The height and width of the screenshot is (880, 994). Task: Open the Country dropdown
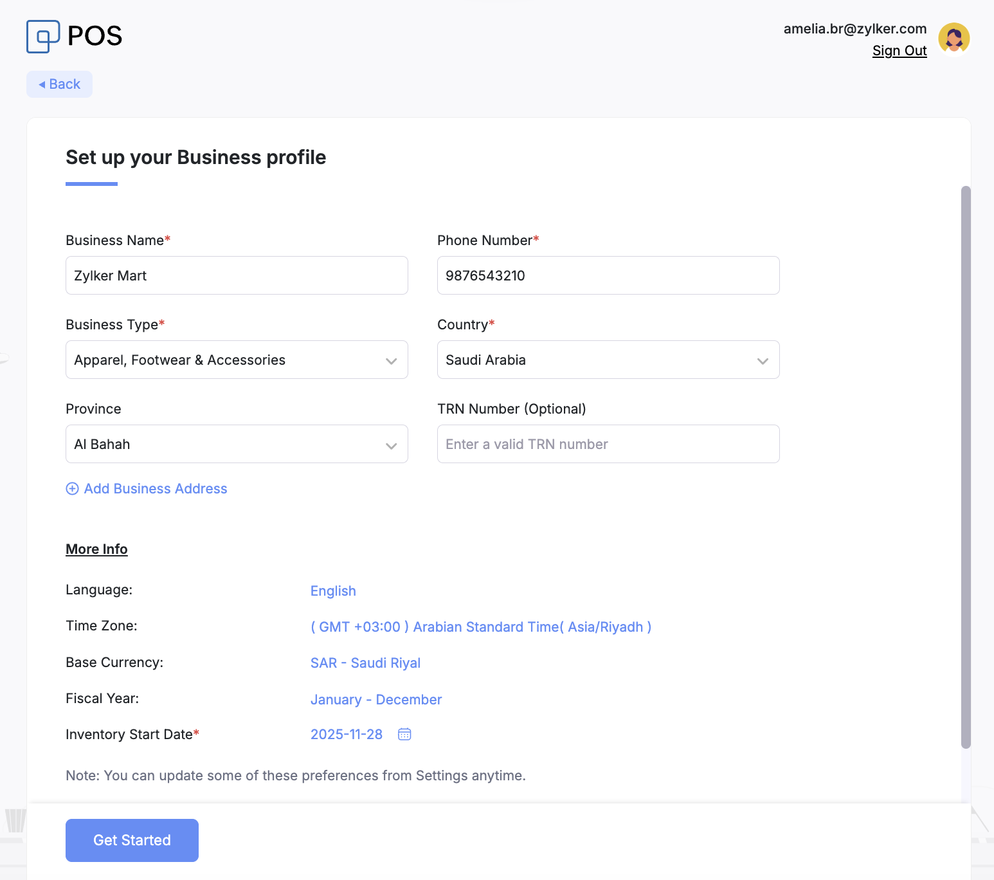pos(608,360)
